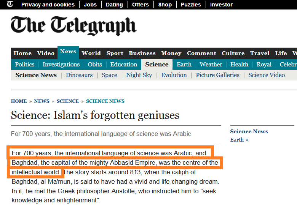Click The Telegraph masthead logo
Viewport: 297px width, 205px height.
[x=73, y=26]
